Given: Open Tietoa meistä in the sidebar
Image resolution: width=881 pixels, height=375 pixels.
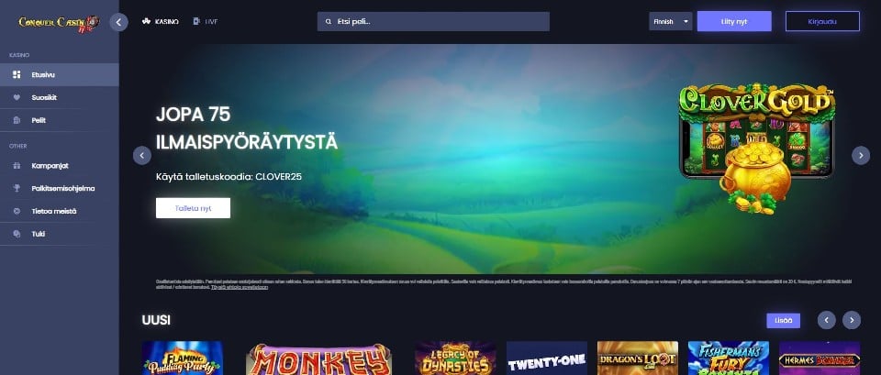Looking at the screenshot, I should [x=59, y=211].
